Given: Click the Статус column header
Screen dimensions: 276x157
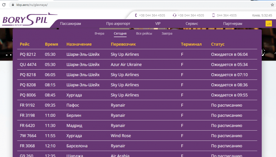Looking at the screenshot, I should [218, 44].
